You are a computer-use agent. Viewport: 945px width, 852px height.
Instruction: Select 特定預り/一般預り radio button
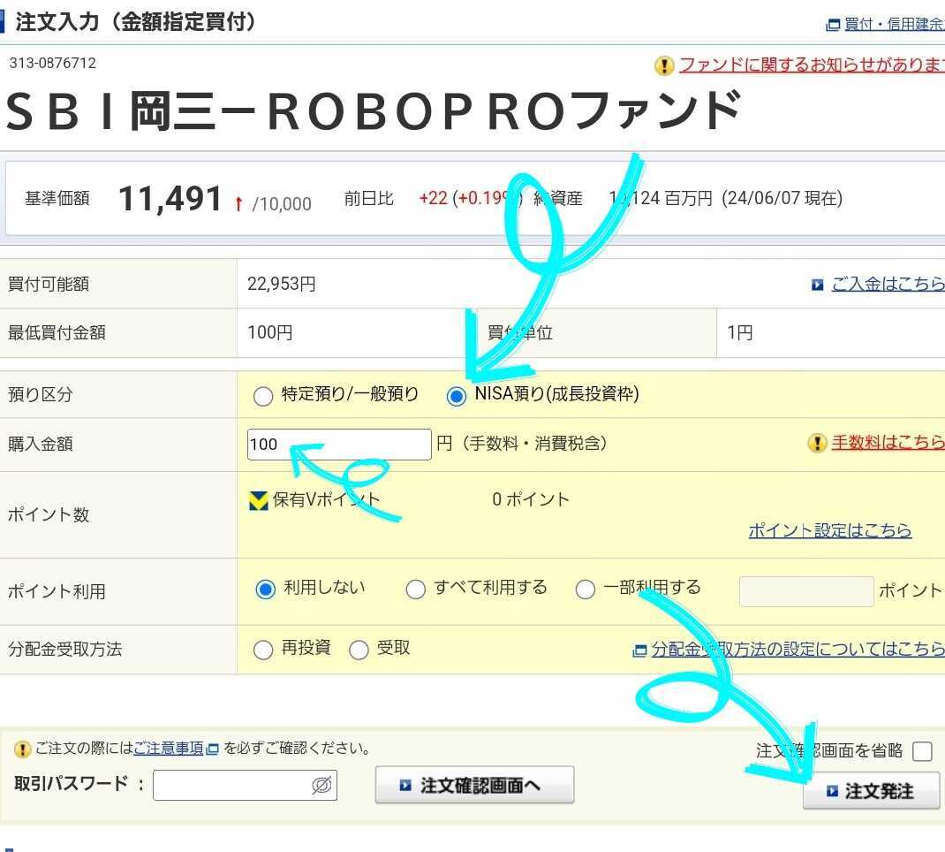(263, 396)
